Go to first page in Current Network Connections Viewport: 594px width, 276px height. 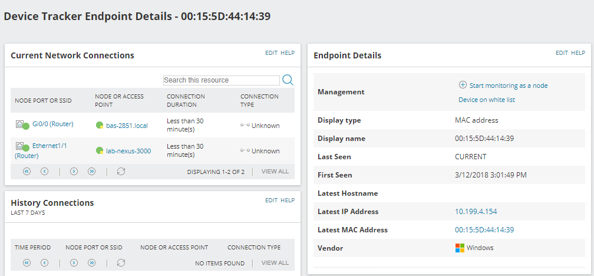[x=27, y=172]
